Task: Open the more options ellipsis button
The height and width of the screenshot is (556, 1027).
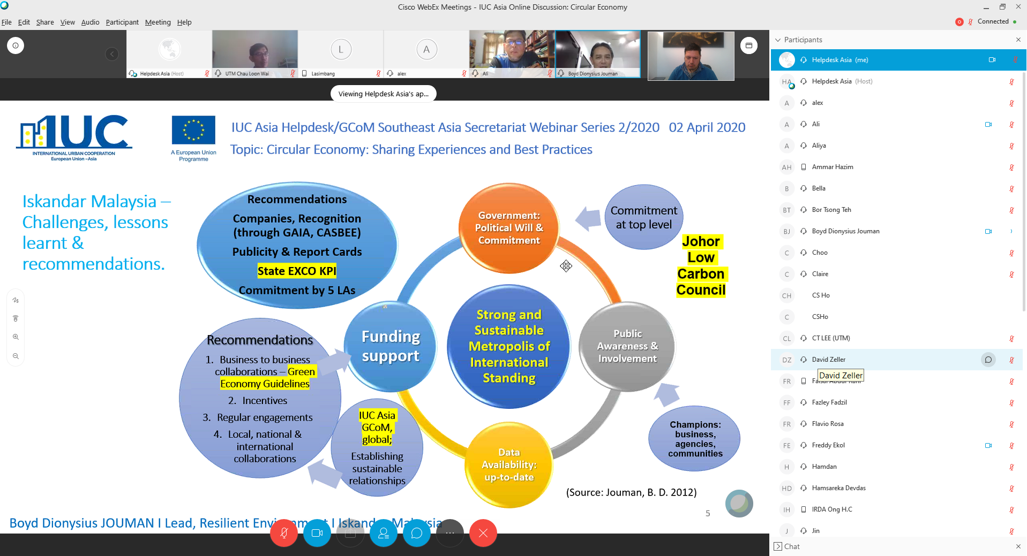Action: pos(450,533)
